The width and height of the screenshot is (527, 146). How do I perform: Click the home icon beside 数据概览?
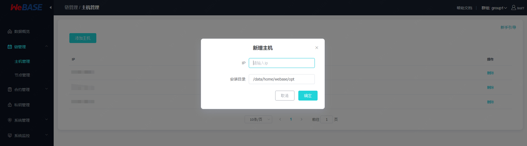click(x=10, y=32)
